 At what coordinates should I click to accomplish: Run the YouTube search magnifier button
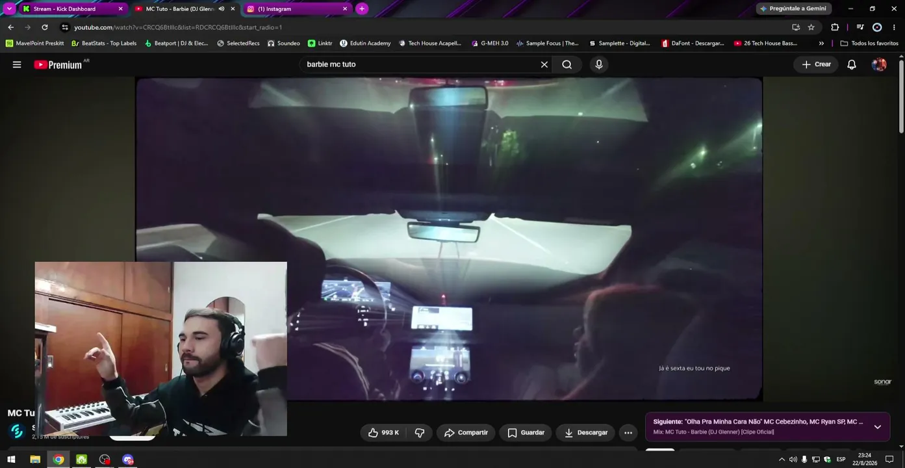[x=567, y=64]
